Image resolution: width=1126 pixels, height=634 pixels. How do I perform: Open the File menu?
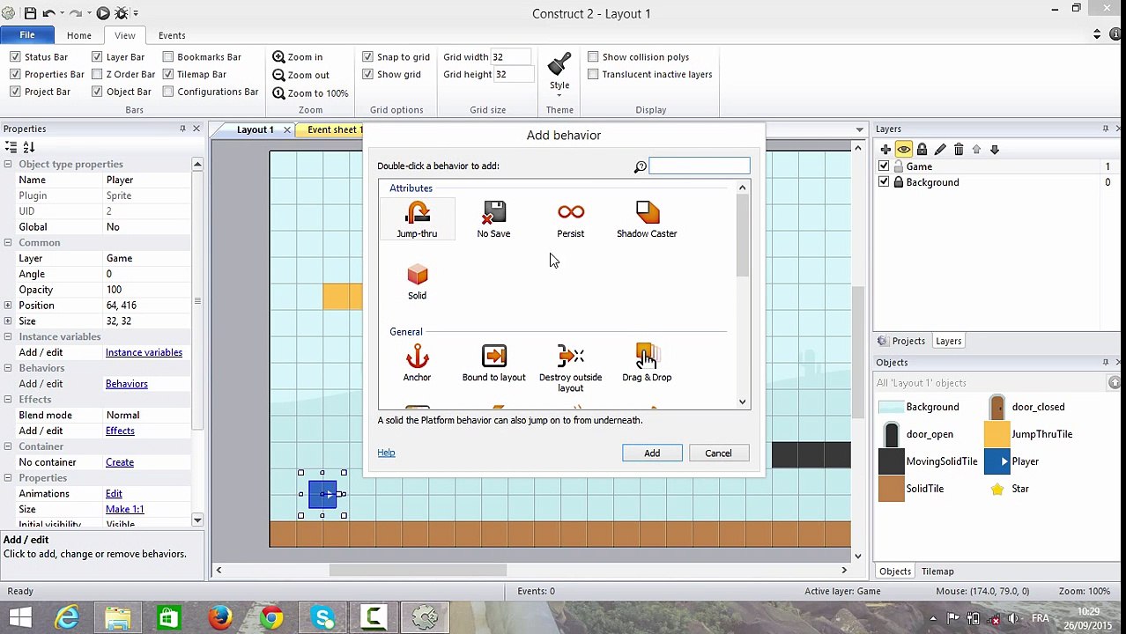26,35
